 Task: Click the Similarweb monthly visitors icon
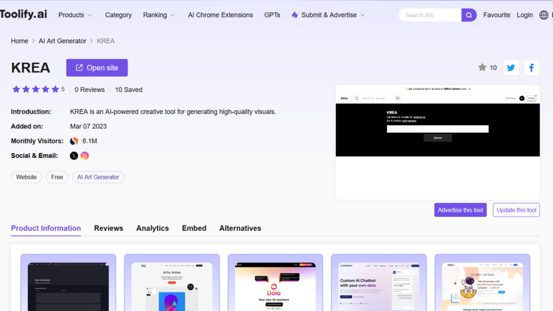click(74, 141)
